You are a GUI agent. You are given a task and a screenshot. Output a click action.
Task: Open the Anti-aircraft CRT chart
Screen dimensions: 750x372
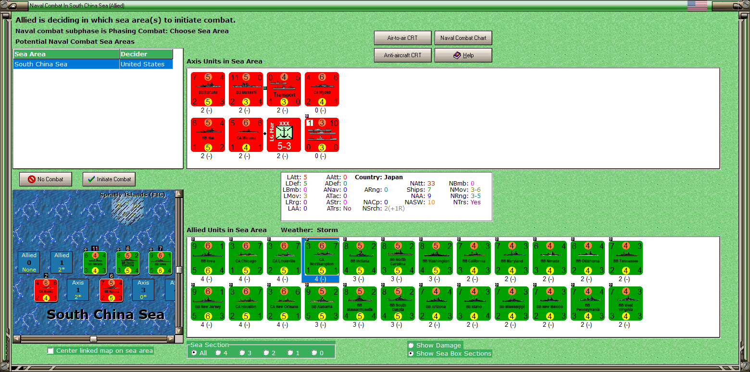point(402,55)
